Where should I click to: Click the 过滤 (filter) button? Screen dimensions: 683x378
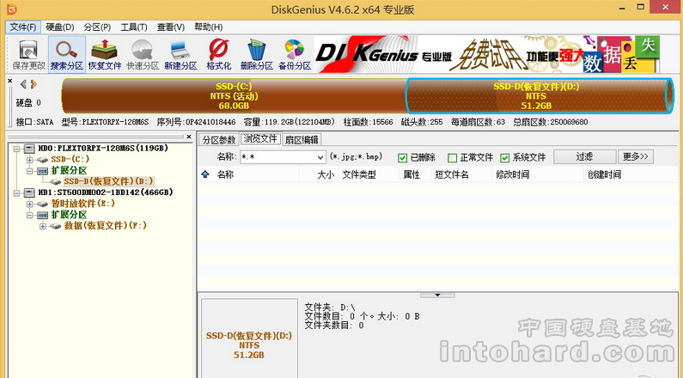[x=584, y=156]
